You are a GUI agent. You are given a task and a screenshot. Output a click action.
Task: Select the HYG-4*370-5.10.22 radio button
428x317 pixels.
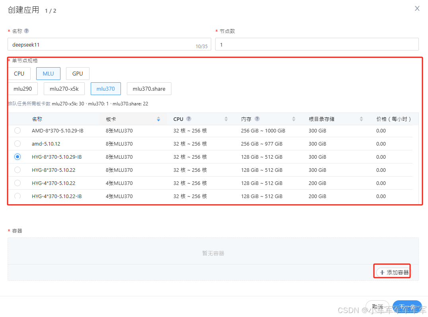click(x=18, y=183)
